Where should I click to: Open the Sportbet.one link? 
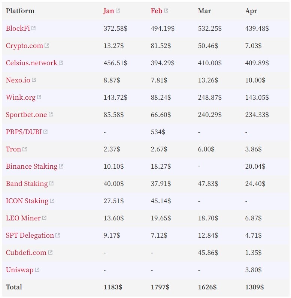pyautogui.click(x=26, y=115)
